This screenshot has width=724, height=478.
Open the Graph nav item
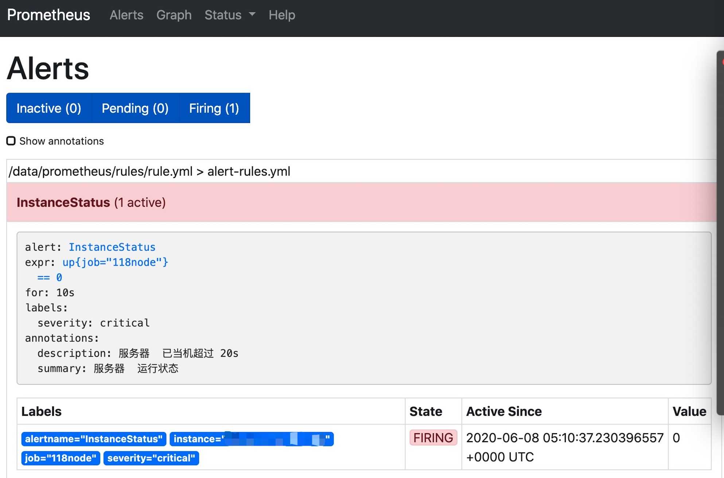(174, 15)
